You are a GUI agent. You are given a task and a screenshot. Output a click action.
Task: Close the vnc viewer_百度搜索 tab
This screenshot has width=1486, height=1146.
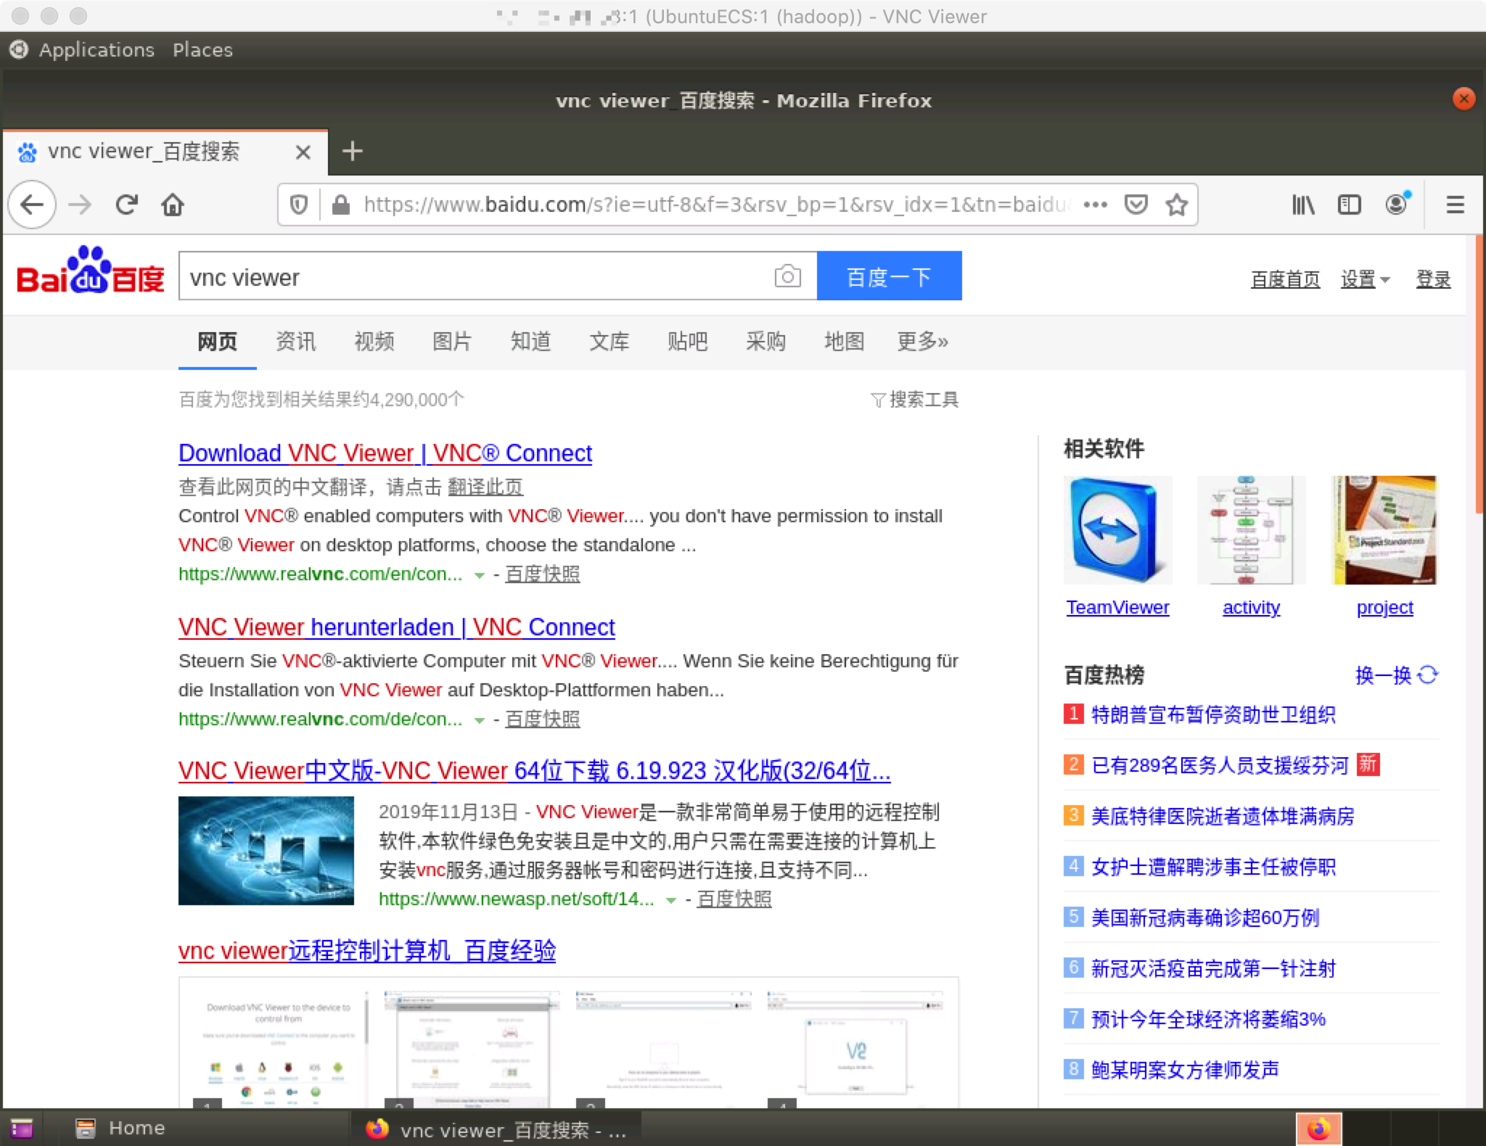point(303,152)
